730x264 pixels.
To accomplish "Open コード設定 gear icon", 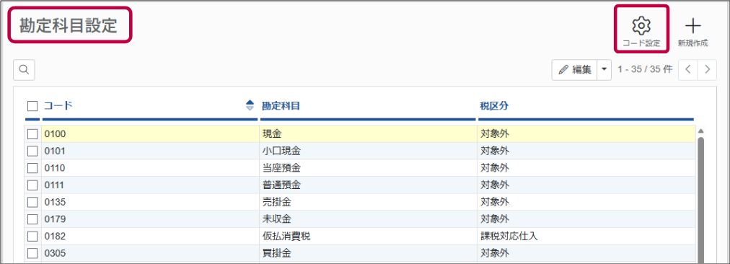I will [x=641, y=25].
